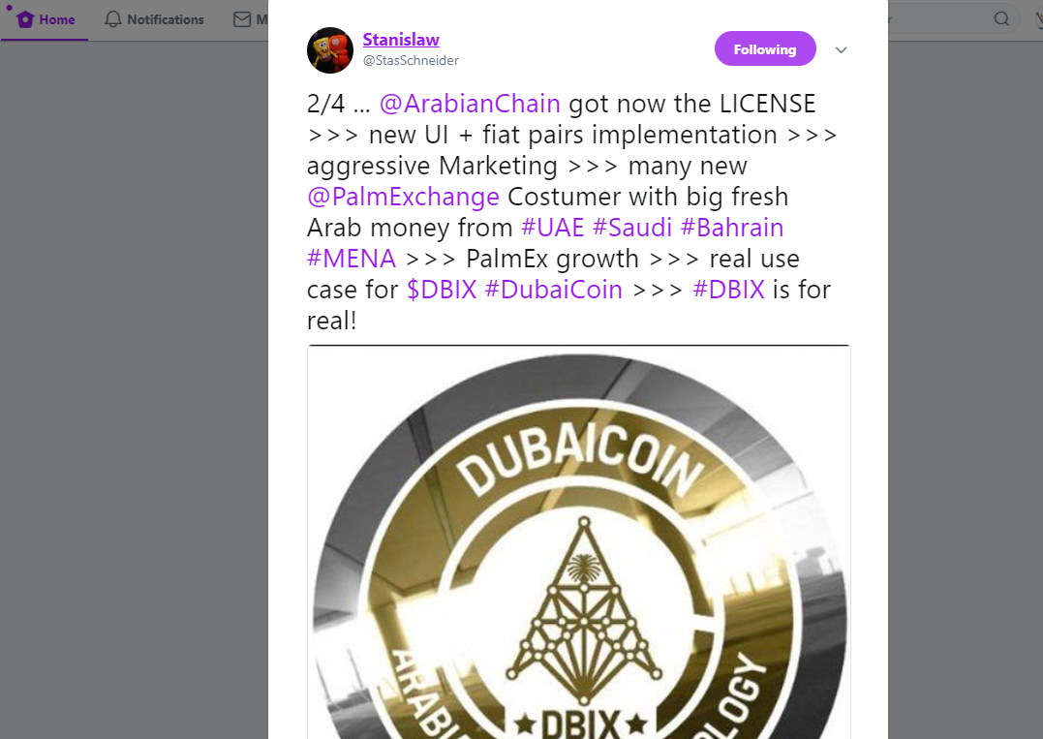The image size is (1043, 739).
Task: Expand tweet options chevron
Action: 841,50
